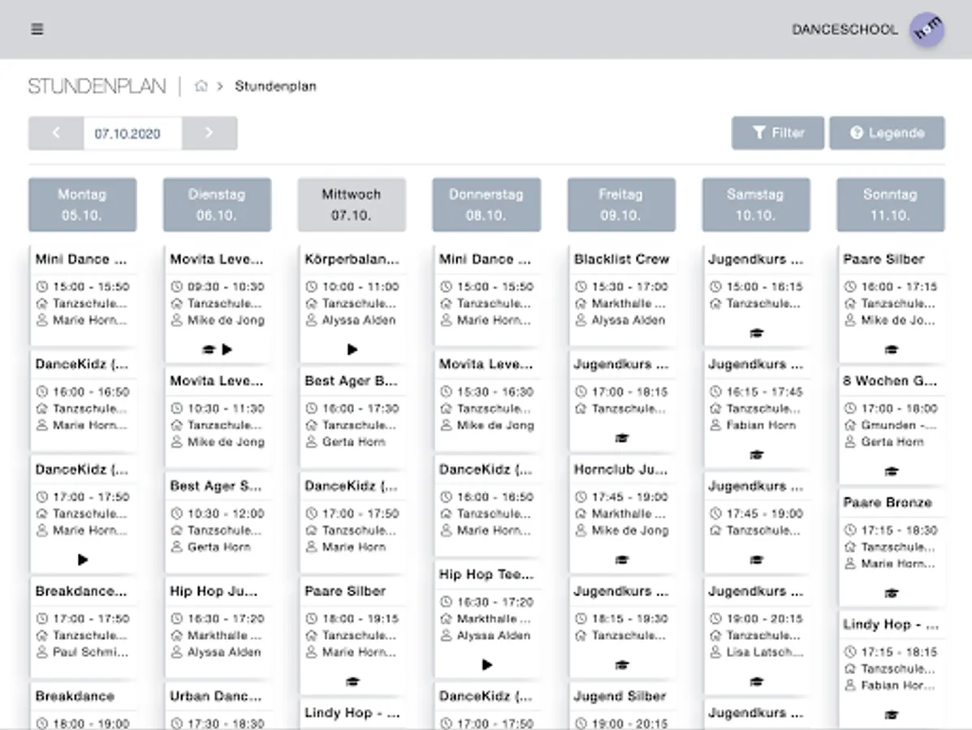The width and height of the screenshot is (972, 730).
Task: Open Mittwoch DanceKidz 17:00 course title
Action: (x=351, y=486)
